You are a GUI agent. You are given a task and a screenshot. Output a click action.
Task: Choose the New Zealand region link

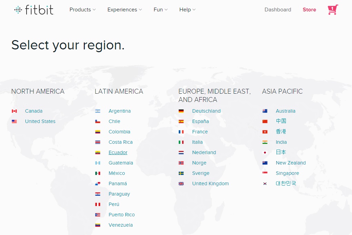[x=291, y=163]
